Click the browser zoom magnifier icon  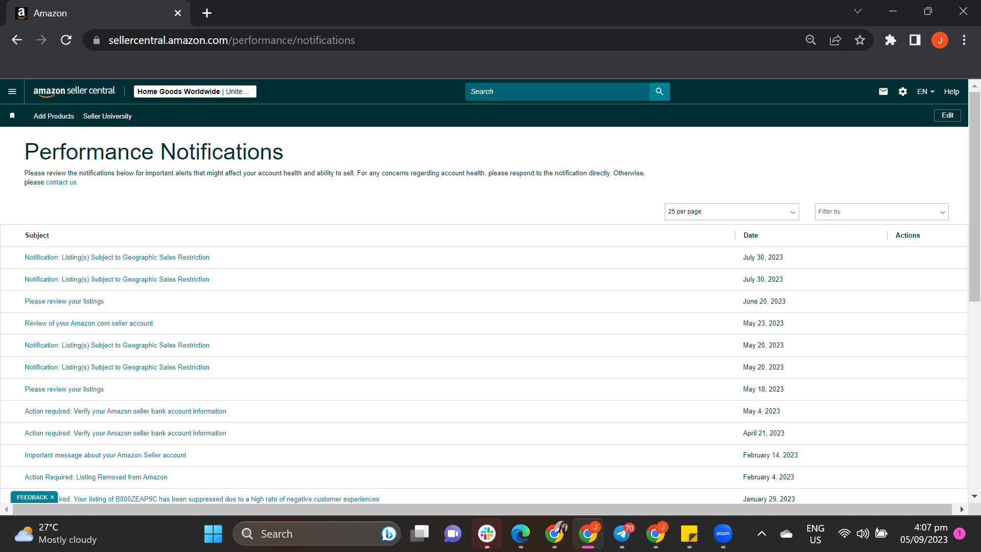coord(810,40)
